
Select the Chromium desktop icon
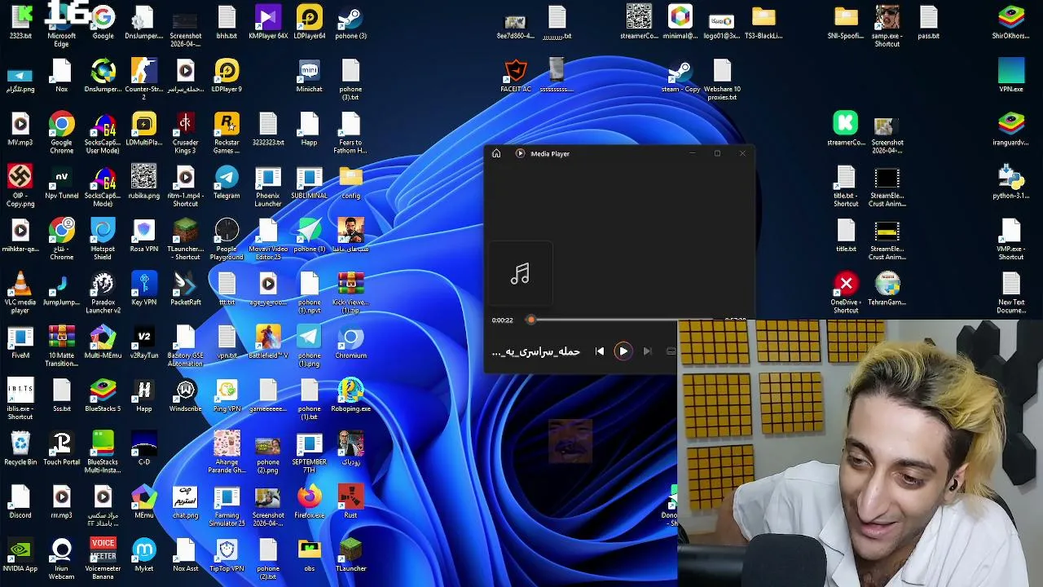pyautogui.click(x=350, y=342)
